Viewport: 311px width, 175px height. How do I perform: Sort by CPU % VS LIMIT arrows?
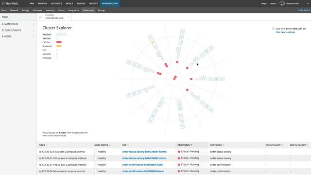click(x=282, y=145)
